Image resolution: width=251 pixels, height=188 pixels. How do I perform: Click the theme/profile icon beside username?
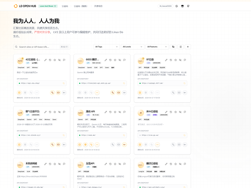[x=176, y=6]
